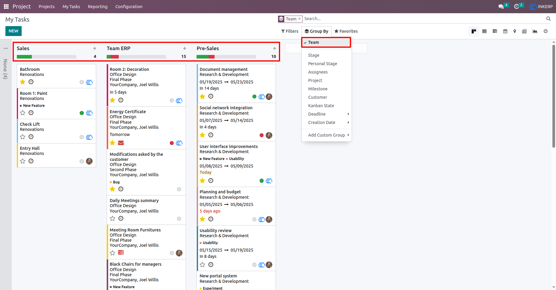The image size is (556, 290).
Task: Expand the Deadline group-by submenu
Action: coord(326,114)
